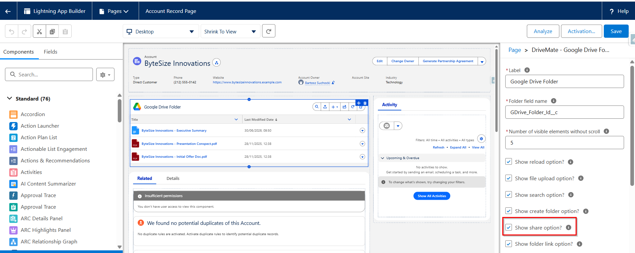Click the account hierarchy icon beside ByteSize Innovations
The image size is (635, 253).
pos(217,62)
